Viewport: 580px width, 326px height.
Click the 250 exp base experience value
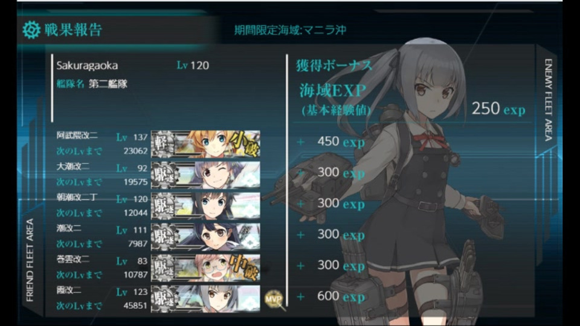[498, 109]
